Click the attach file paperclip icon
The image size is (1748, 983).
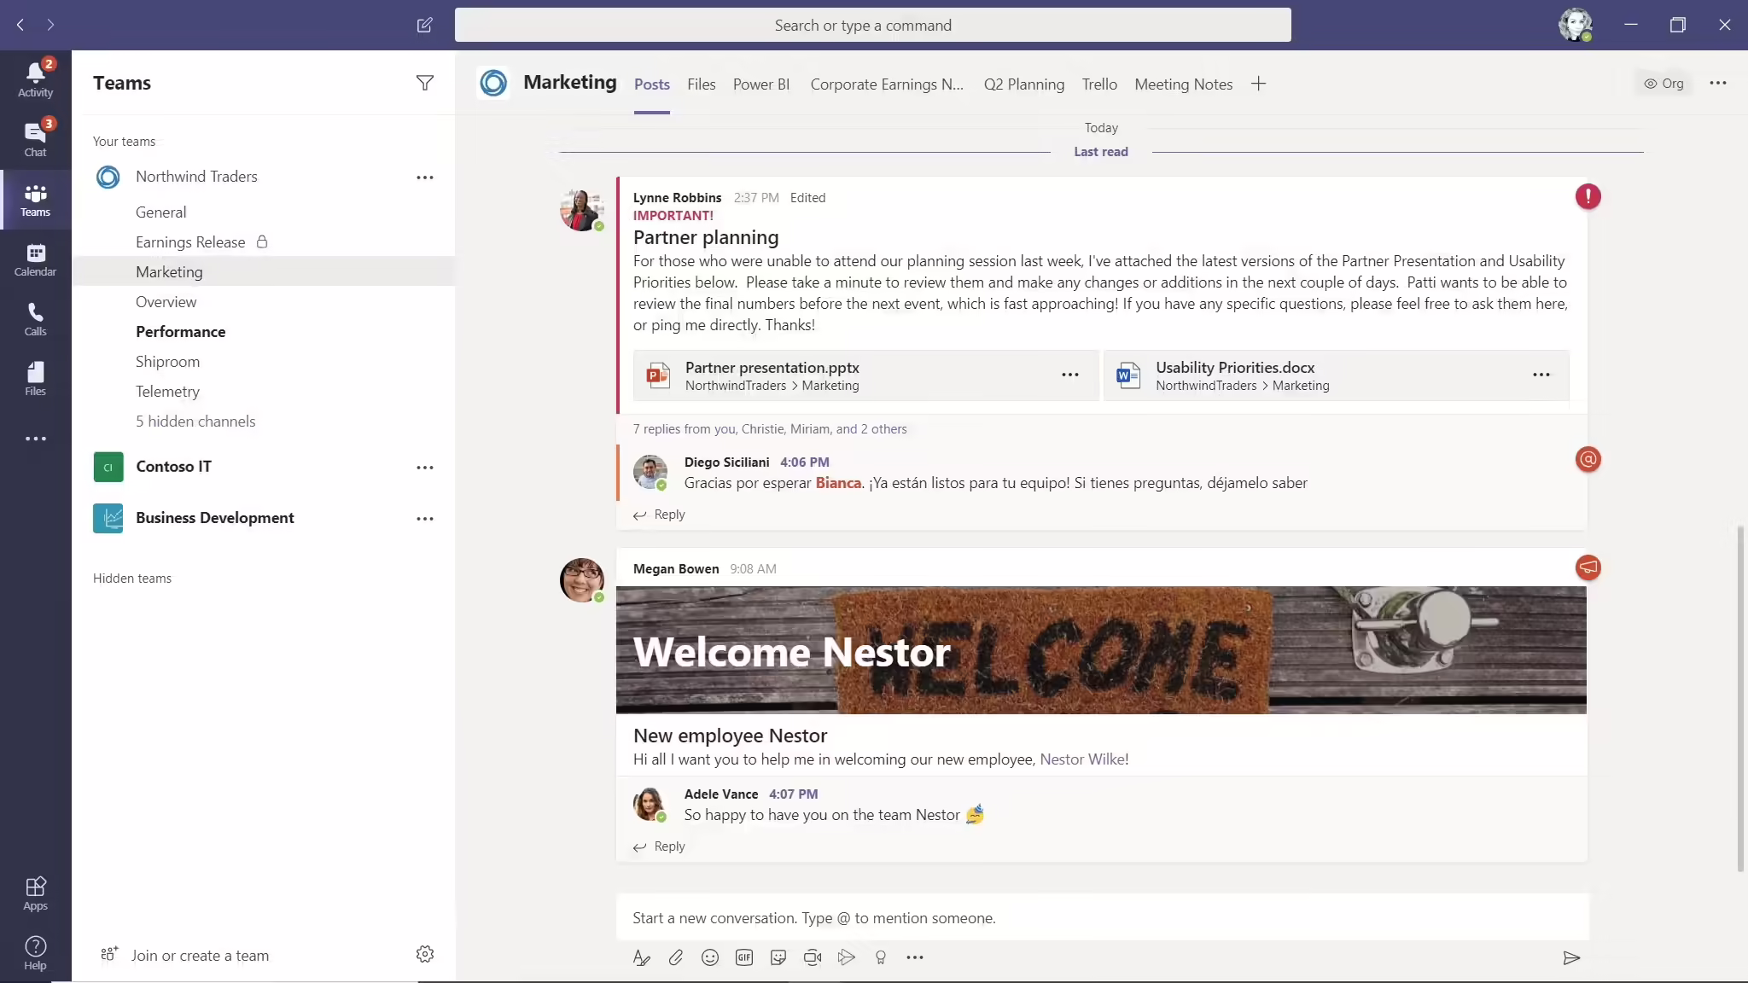click(x=675, y=957)
